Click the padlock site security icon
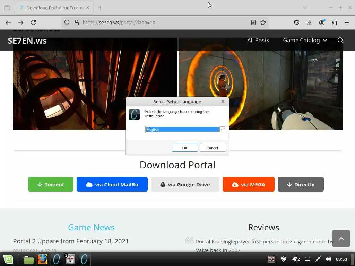This screenshot has height=266, width=355. pos(77,23)
